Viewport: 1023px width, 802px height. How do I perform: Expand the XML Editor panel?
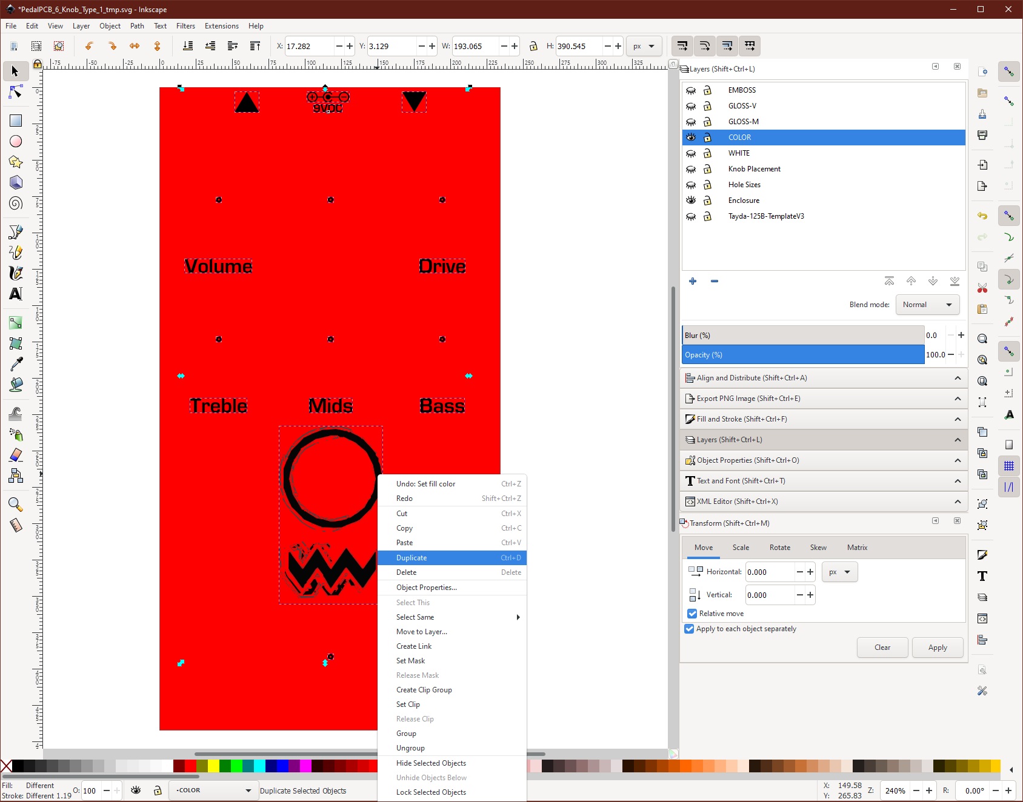tap(824, 502)
